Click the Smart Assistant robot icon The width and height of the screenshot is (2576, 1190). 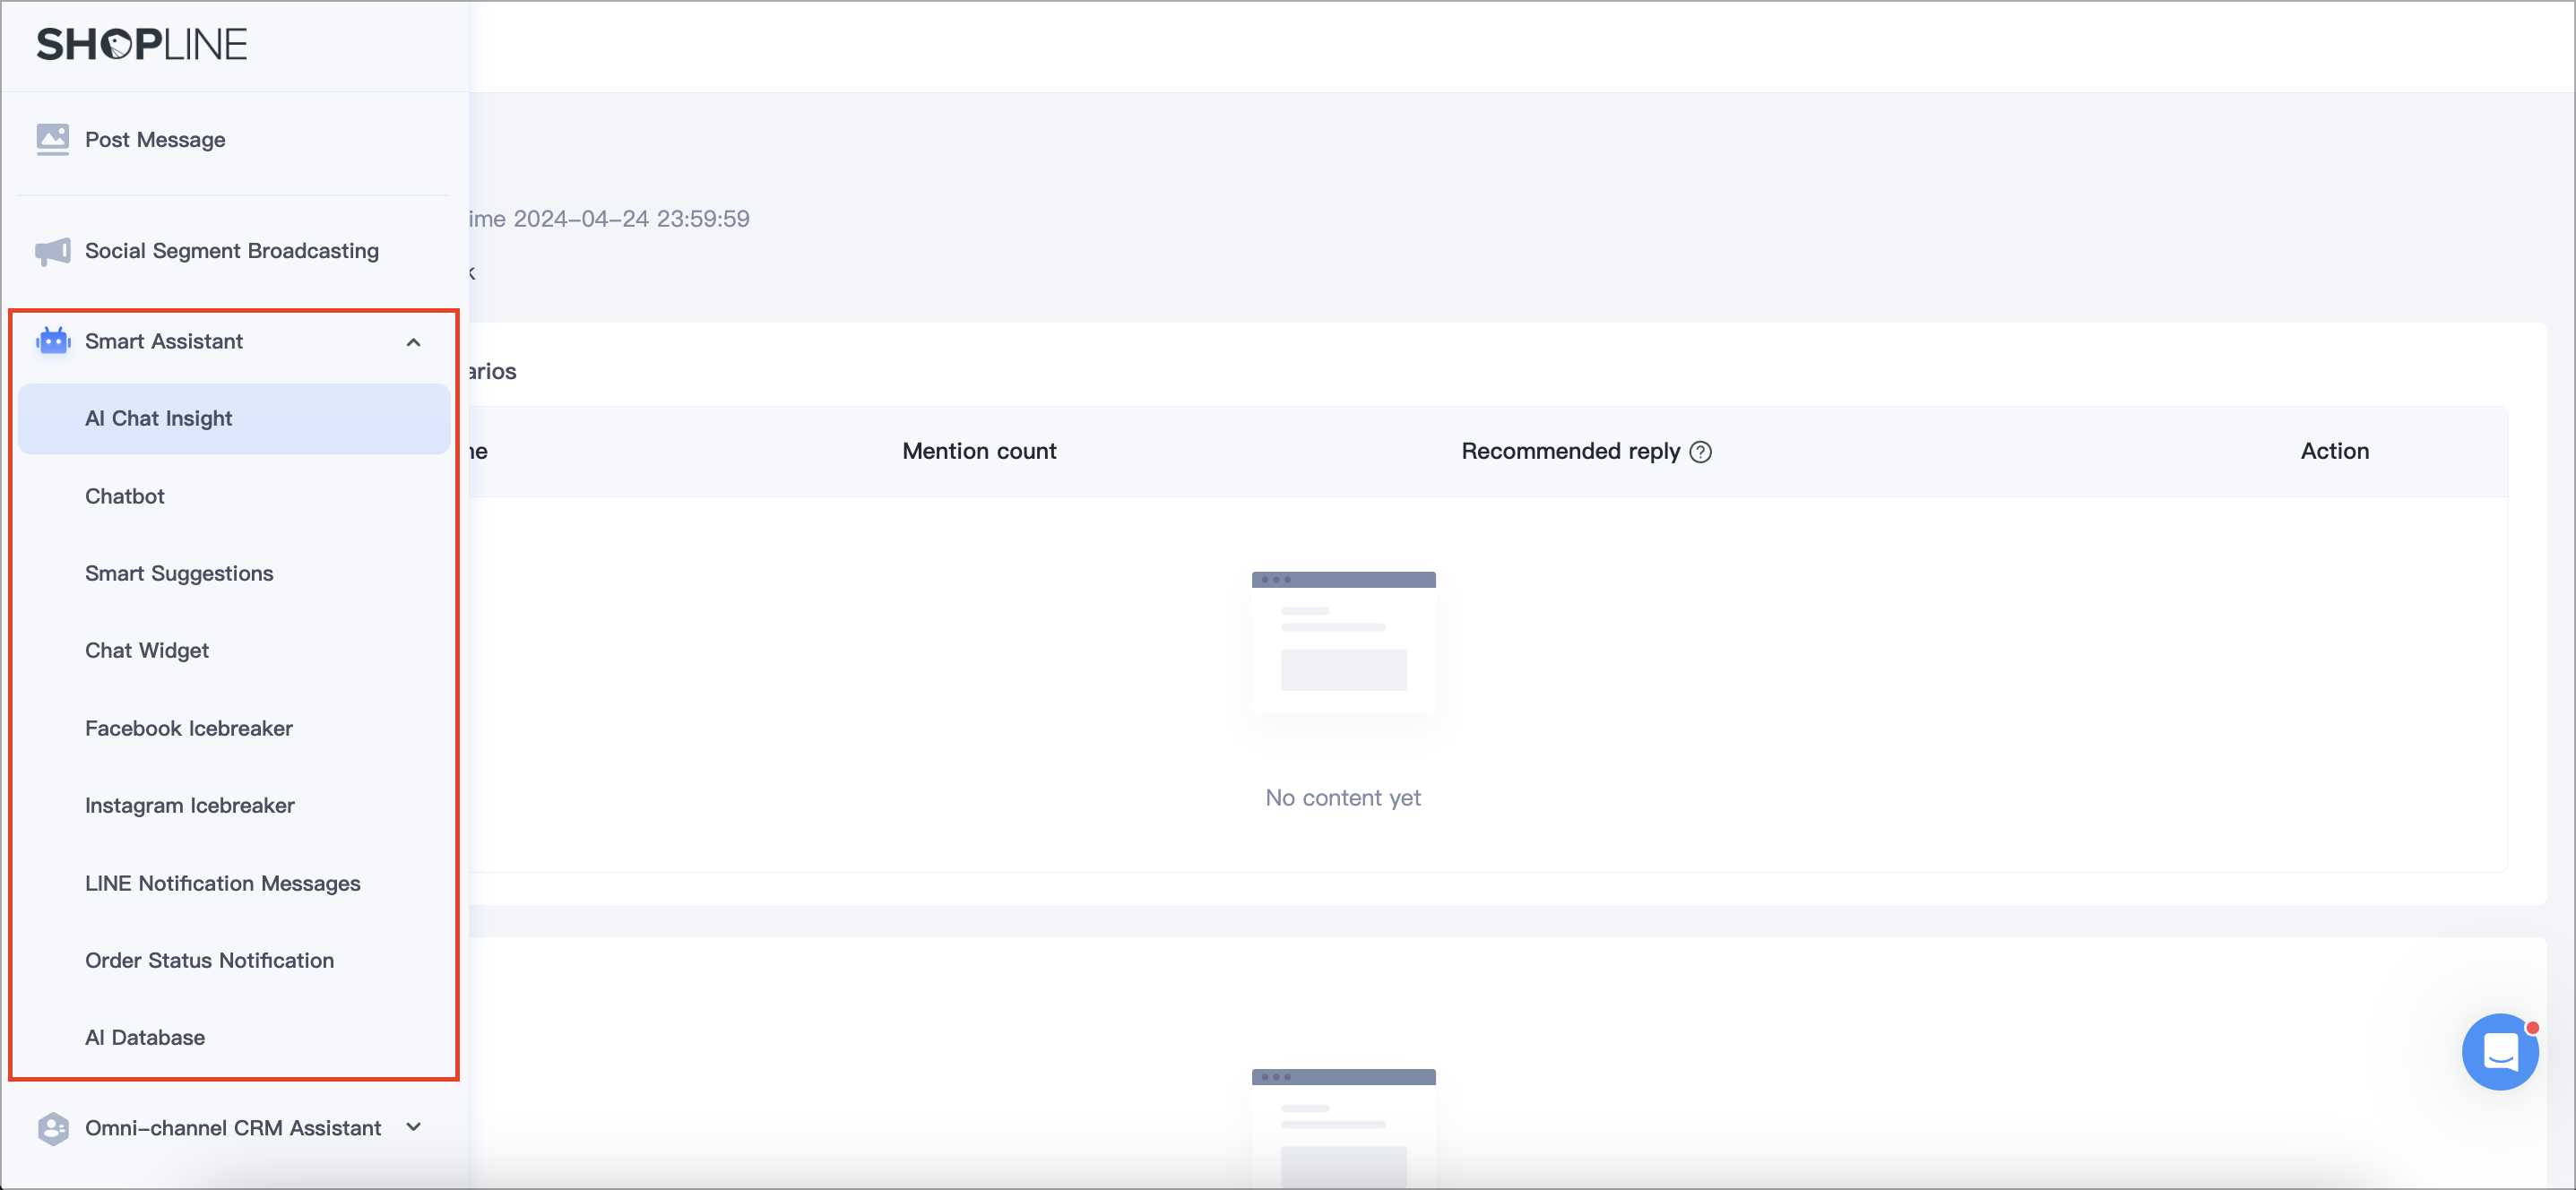(x=53, y=341)
